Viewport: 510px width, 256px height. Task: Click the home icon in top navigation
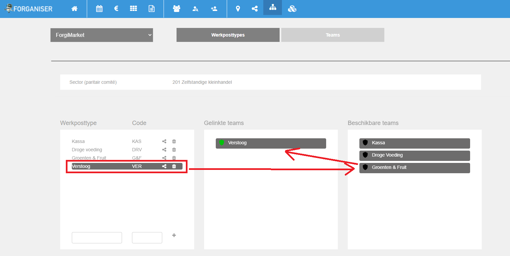[x=74, y=9]
